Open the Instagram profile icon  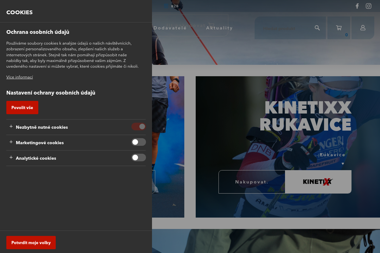point(369,6)
